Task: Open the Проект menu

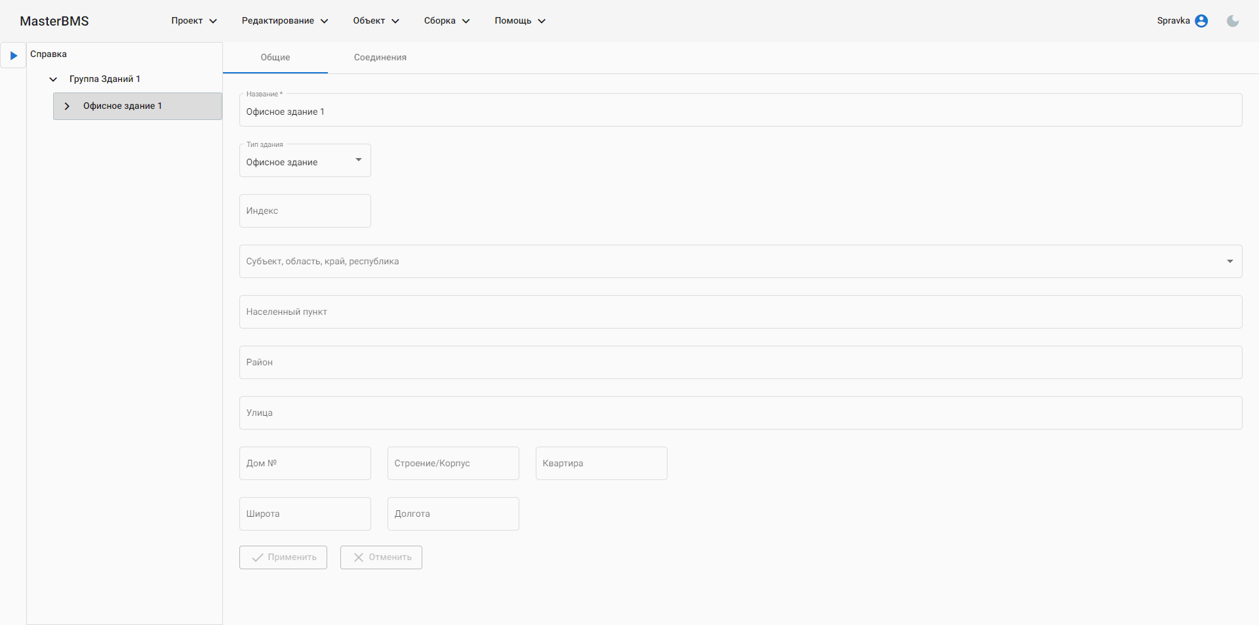Action: pyautogui.click(x=193, y=21)
